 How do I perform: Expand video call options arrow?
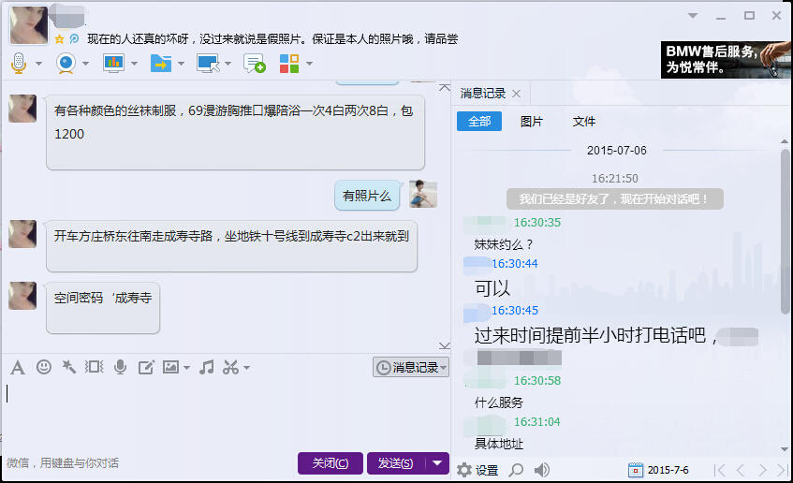(x=85, y=64)
